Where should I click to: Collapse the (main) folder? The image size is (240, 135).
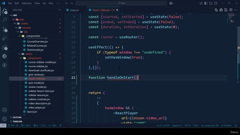click(24, 24)
